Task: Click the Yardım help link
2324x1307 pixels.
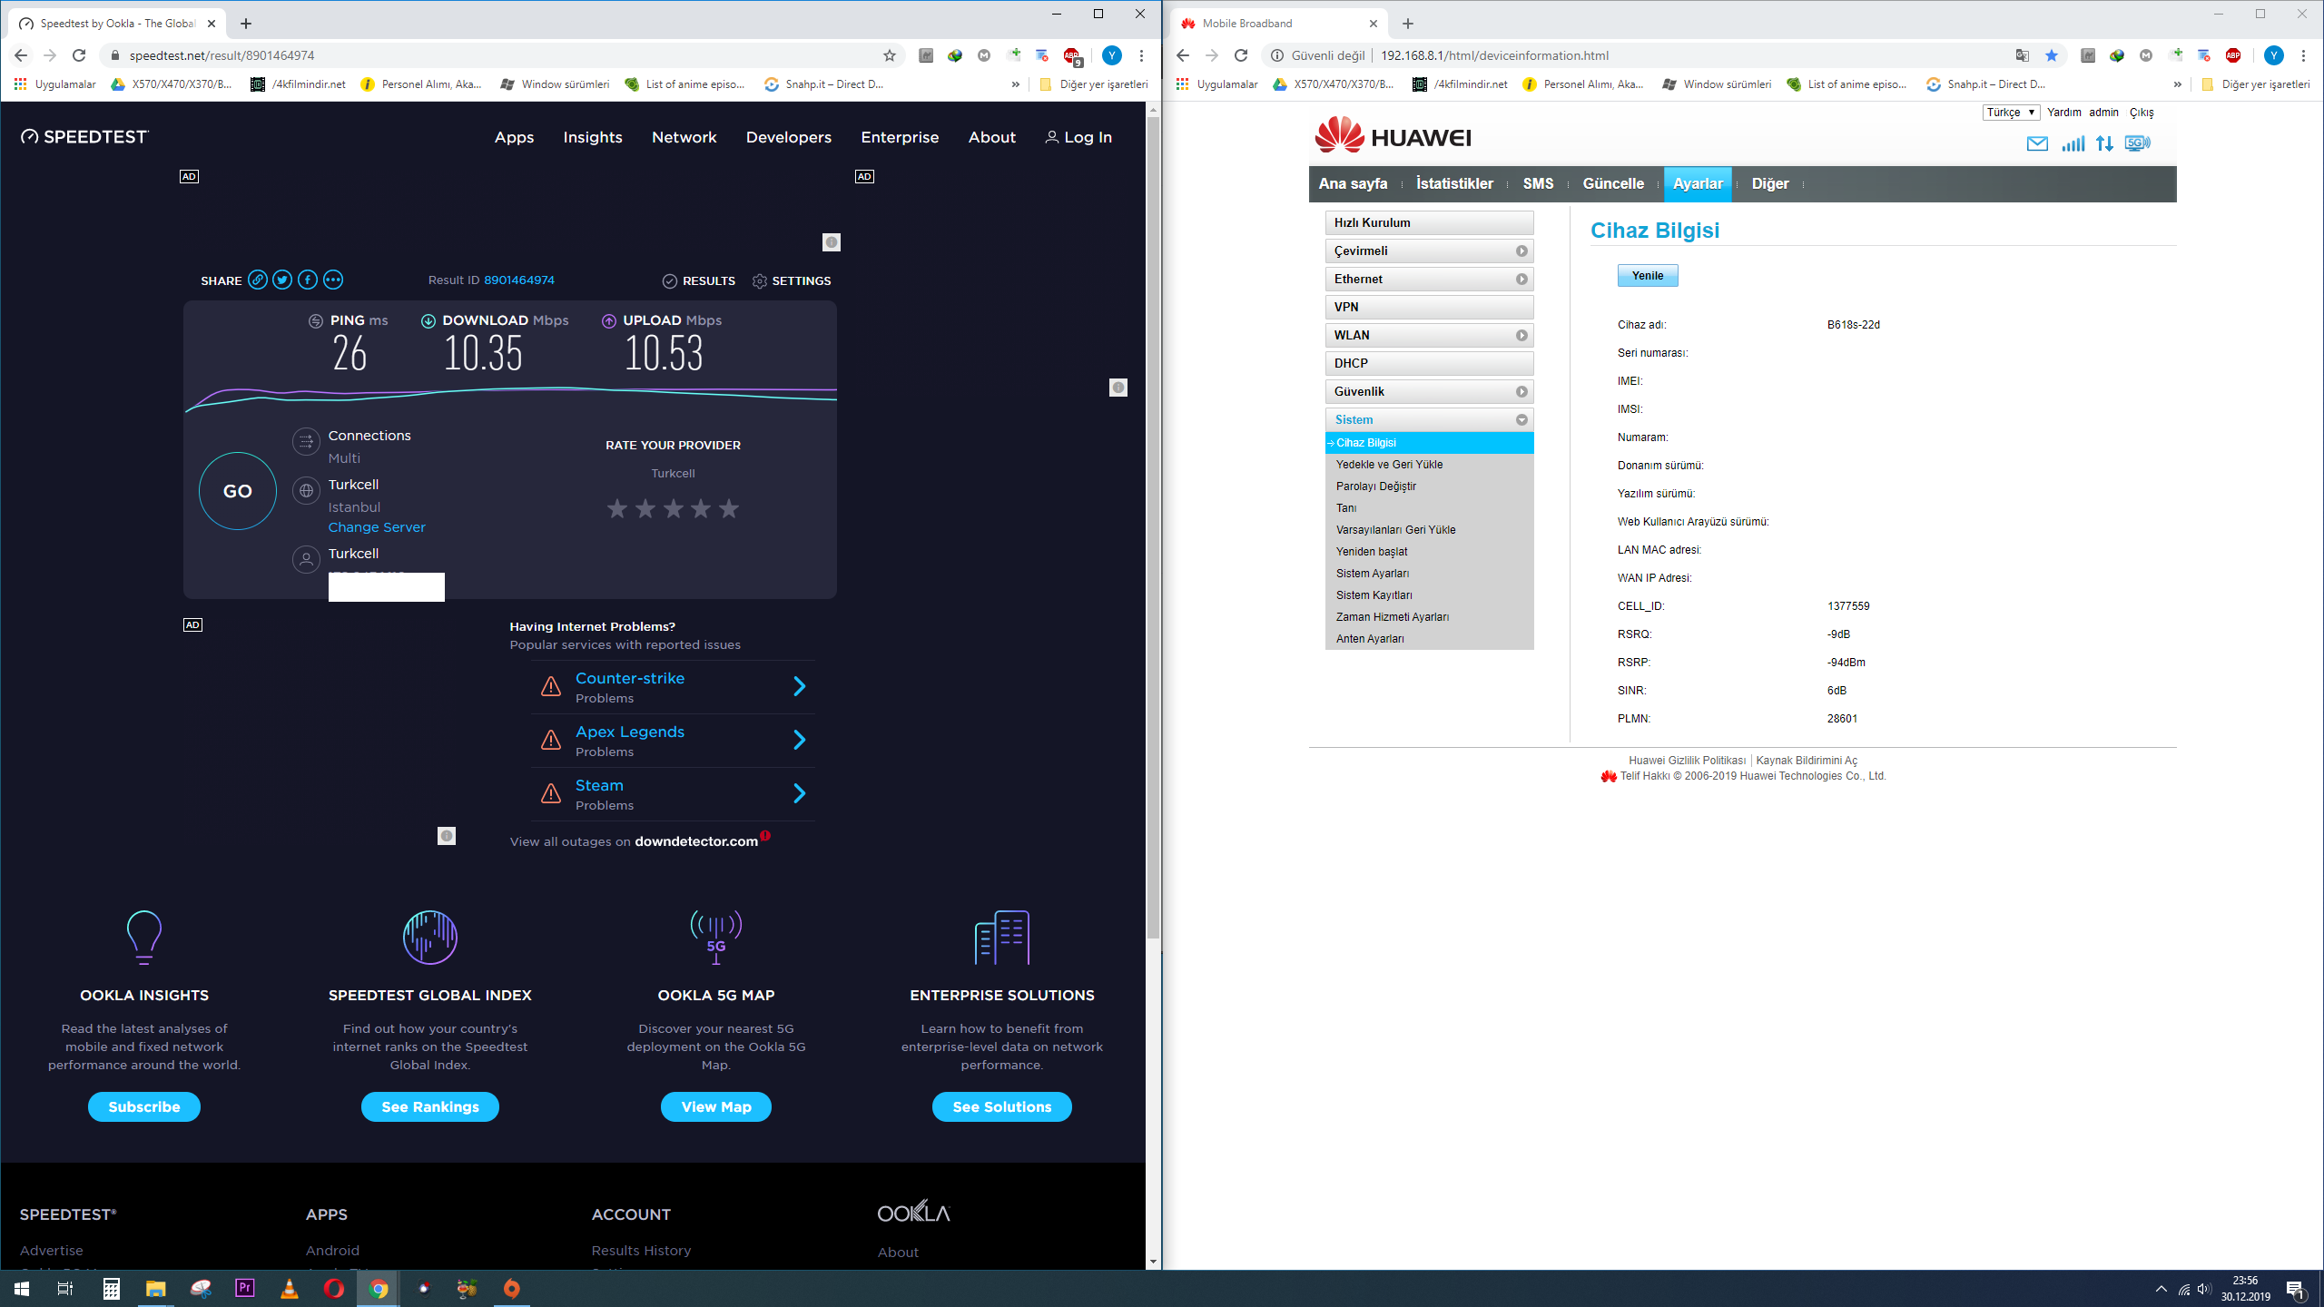Action: click(x=2063, y=113)
